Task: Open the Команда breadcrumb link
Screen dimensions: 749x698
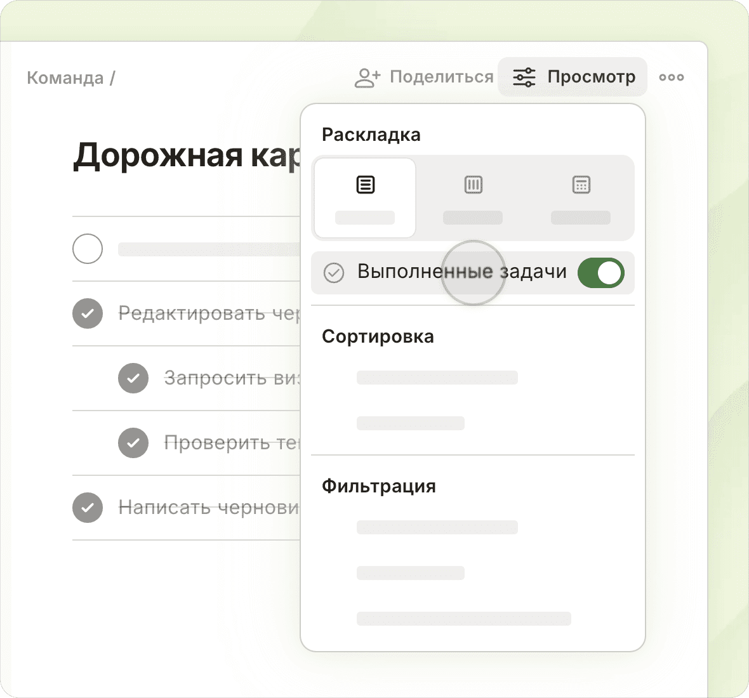Action: pyautogui.click(x=65, y=78)
